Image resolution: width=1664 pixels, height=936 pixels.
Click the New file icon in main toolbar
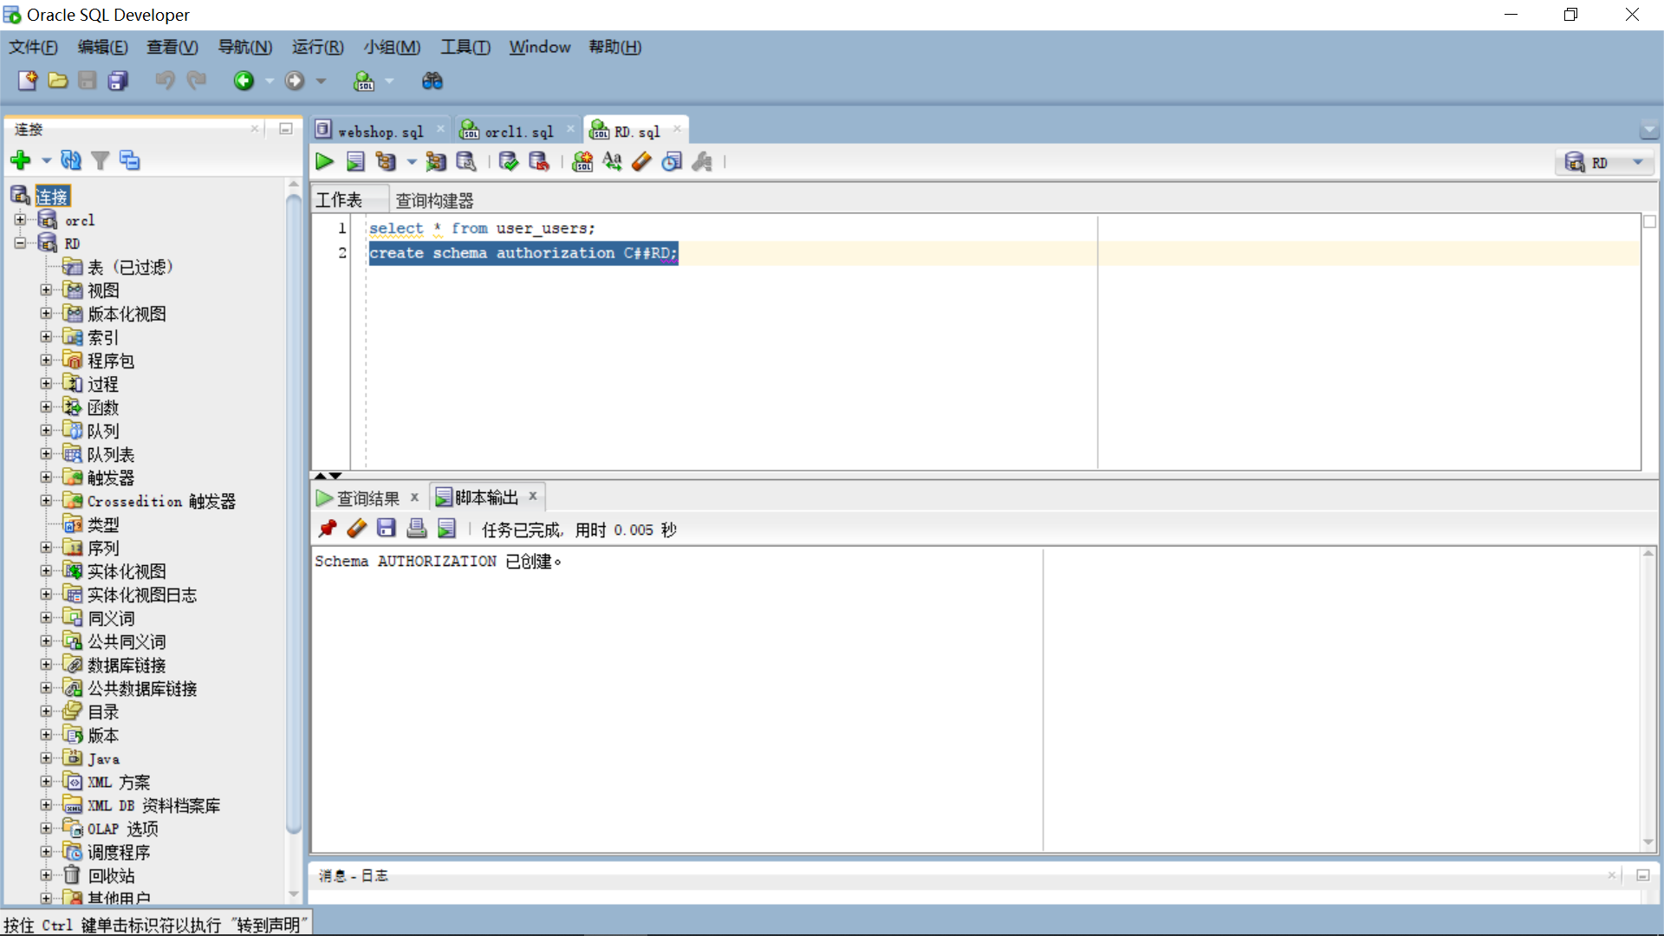click(x=28, y=81)
